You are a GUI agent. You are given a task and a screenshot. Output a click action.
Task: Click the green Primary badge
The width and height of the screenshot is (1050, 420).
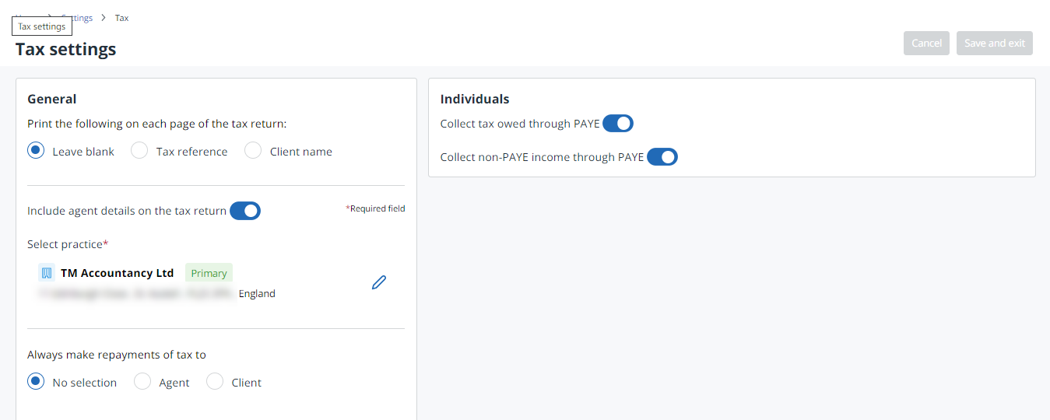(x=209, y=273)
